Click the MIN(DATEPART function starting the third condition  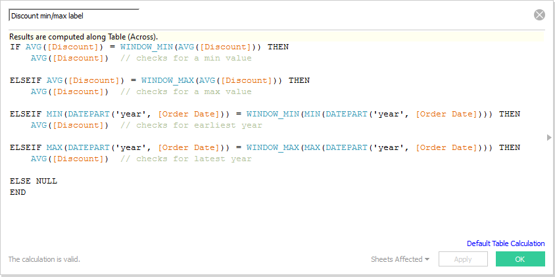pyautogui.click(x=54, y=114)
